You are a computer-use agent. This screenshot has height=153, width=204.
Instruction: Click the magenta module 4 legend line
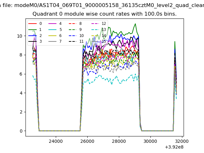click(53, 24)
